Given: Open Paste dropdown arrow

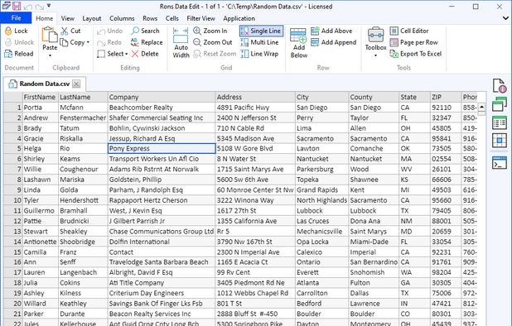Looking at the screenshot, I should tap(50, 55).
